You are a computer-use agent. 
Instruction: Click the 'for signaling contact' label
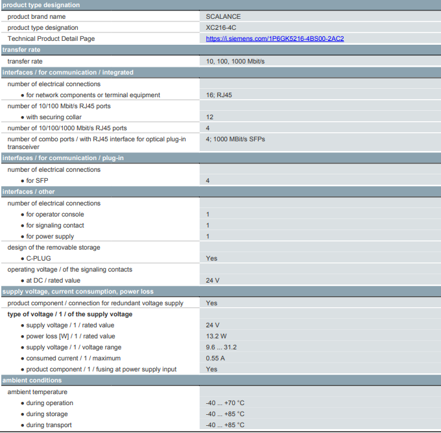coord(55,225)
